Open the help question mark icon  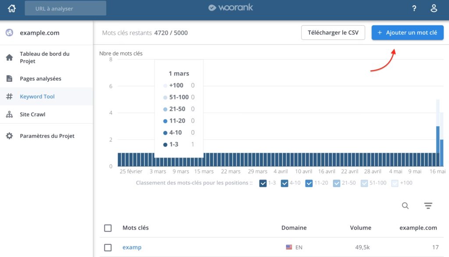pyautogui.click(x=414, y=8)
